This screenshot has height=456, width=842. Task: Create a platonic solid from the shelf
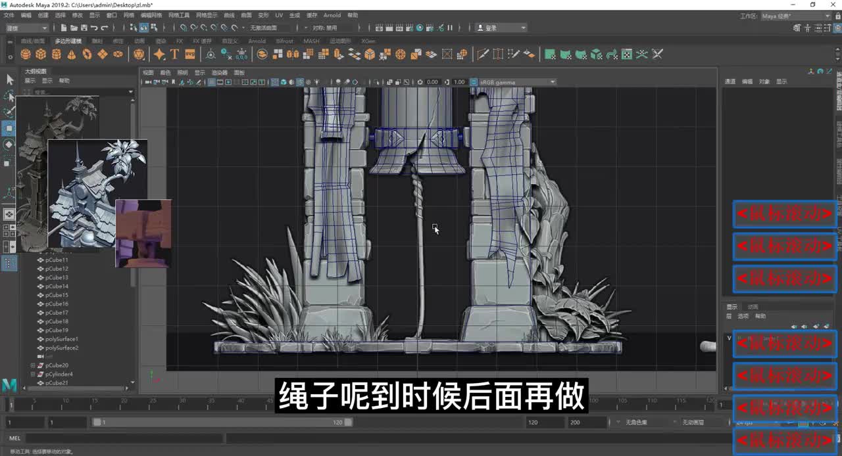[139, 55]
